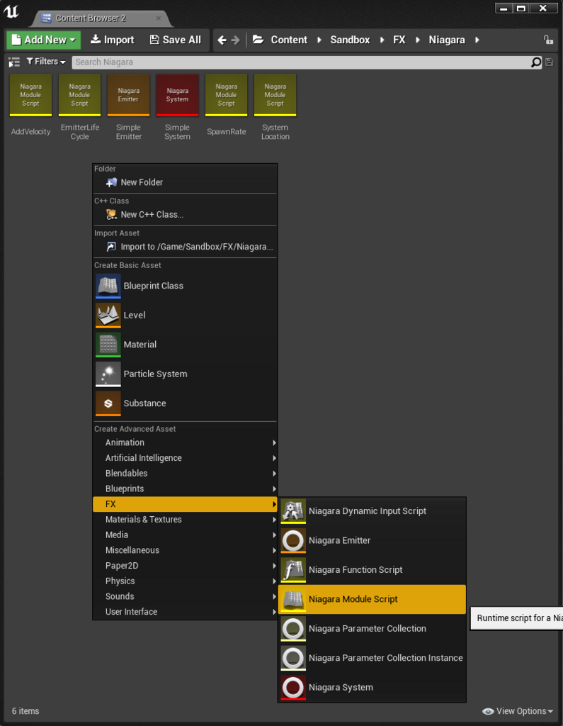
Task: Click the Blueprint Class icon
Action: pyautogui.click(x=108, y=286)
